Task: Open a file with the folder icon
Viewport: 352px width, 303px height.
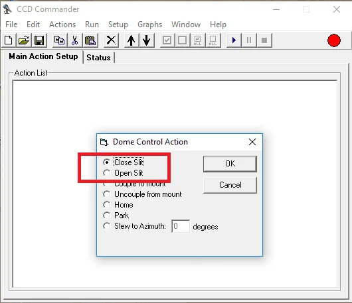Action: [24, 40]
